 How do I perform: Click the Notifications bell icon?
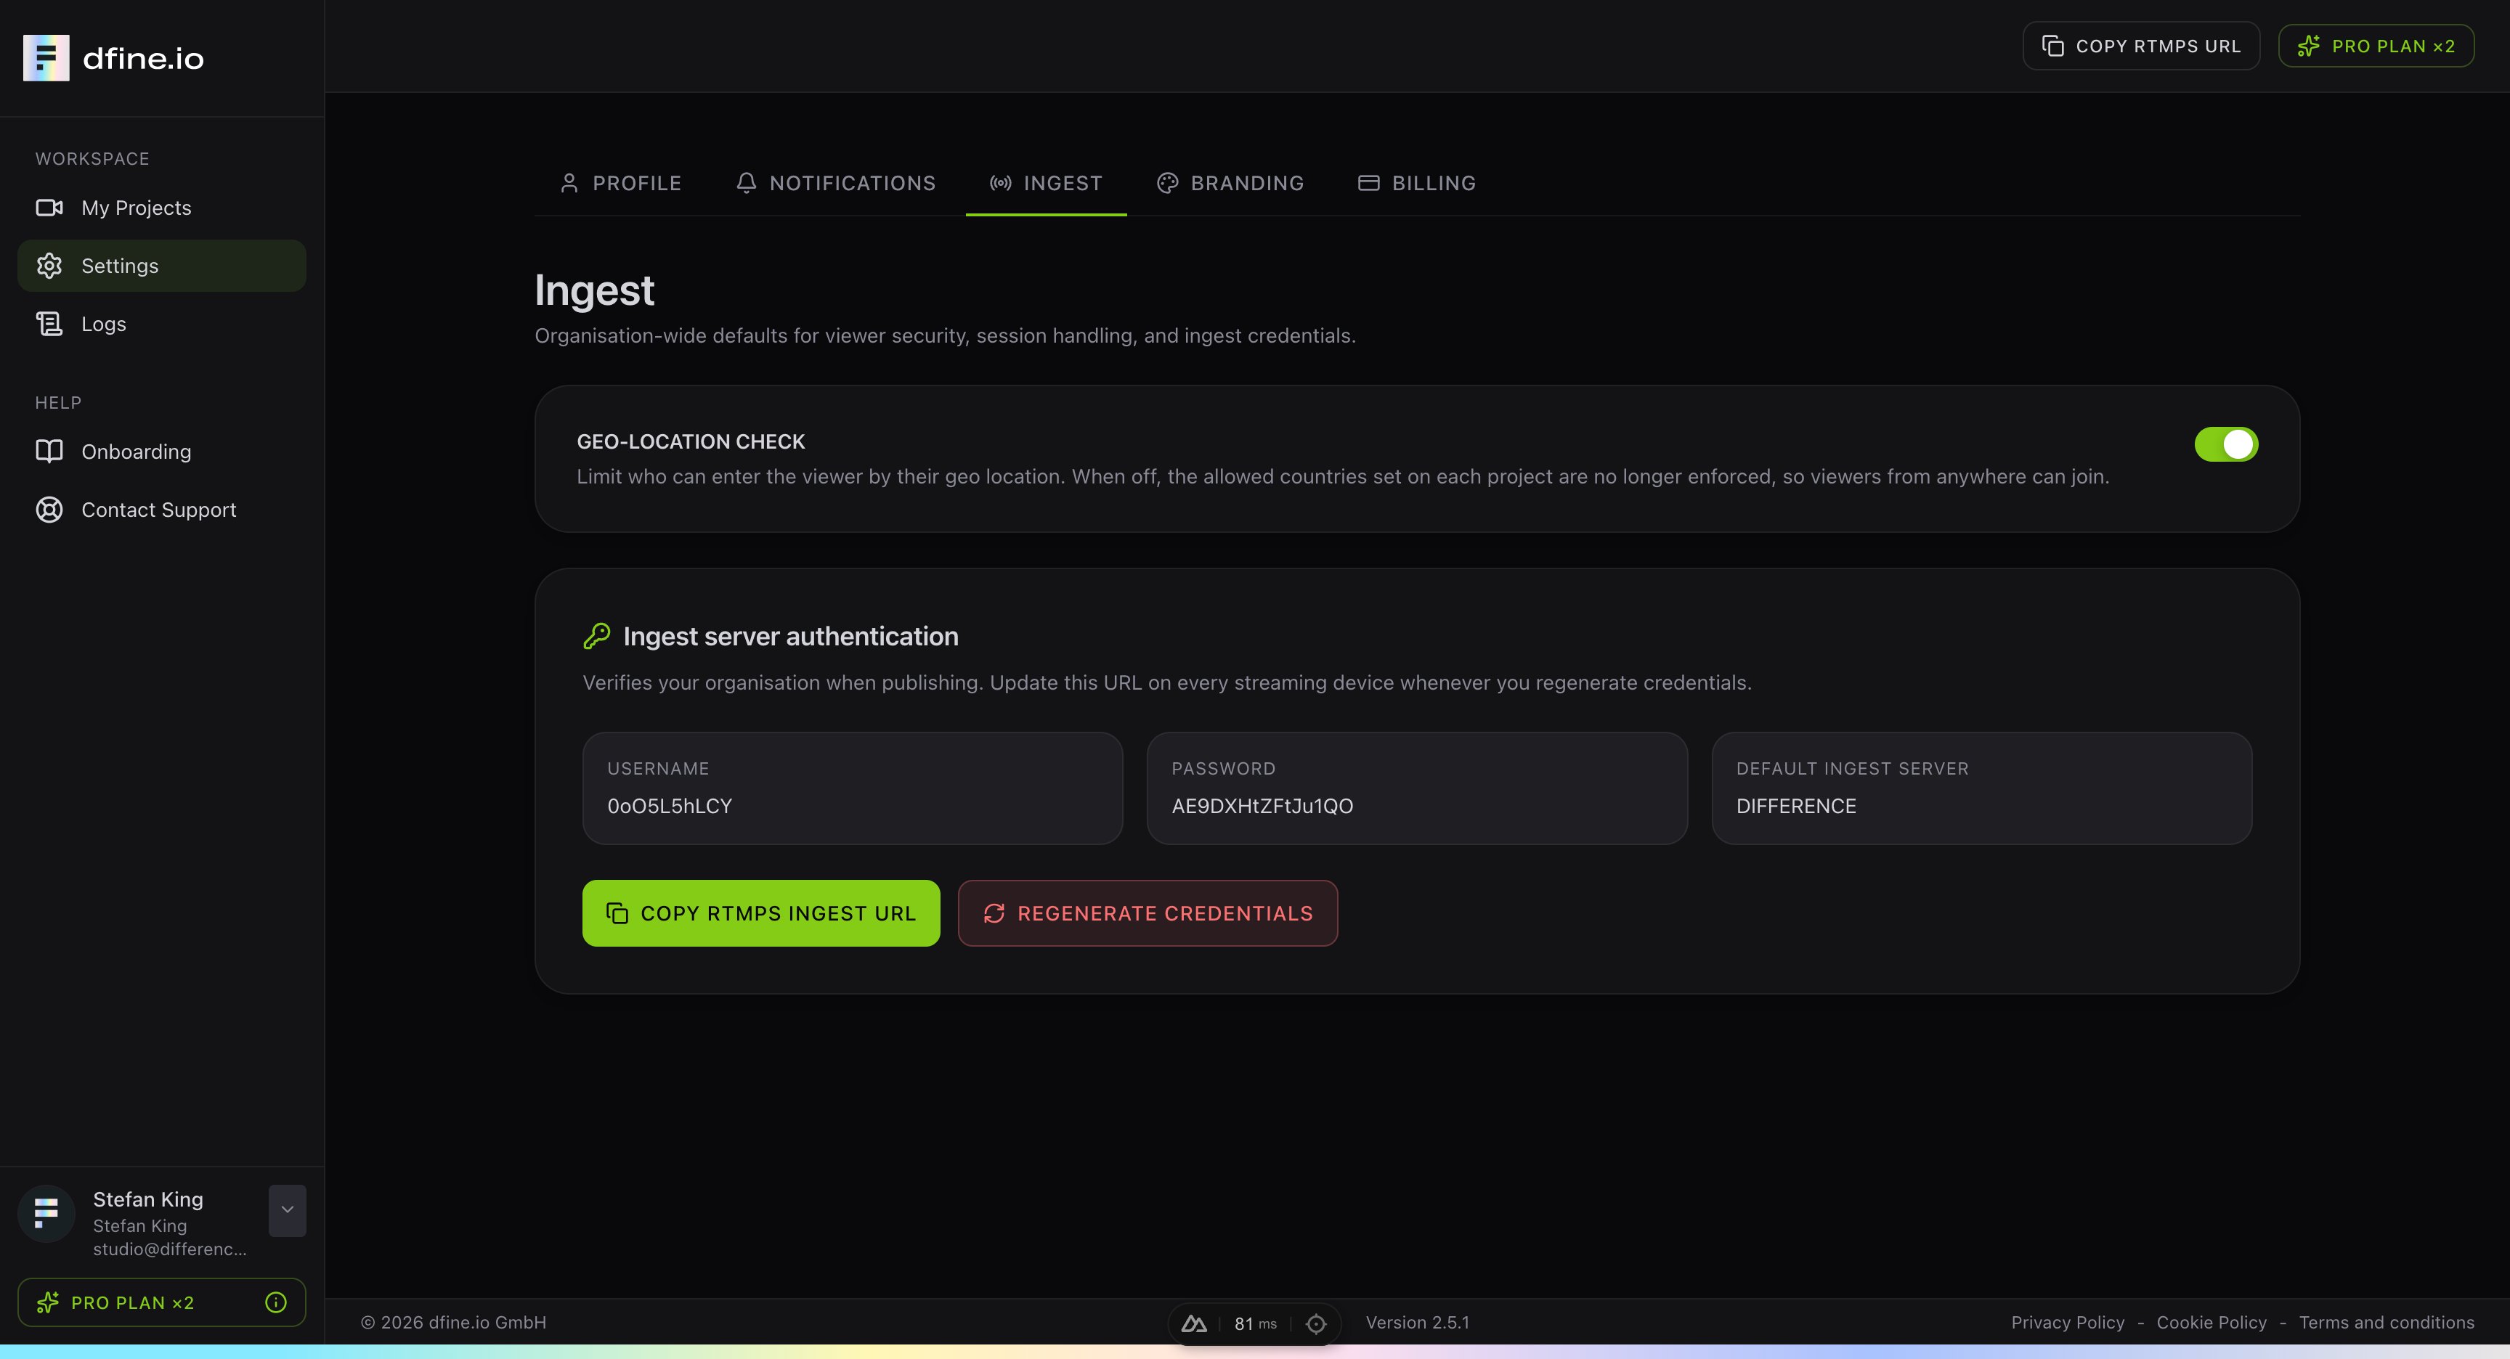pyautogui.click(x=747, y=183)
